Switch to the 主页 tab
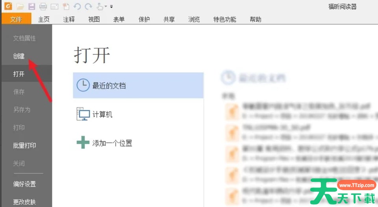 pyautogui.click(x=44, y=19)
